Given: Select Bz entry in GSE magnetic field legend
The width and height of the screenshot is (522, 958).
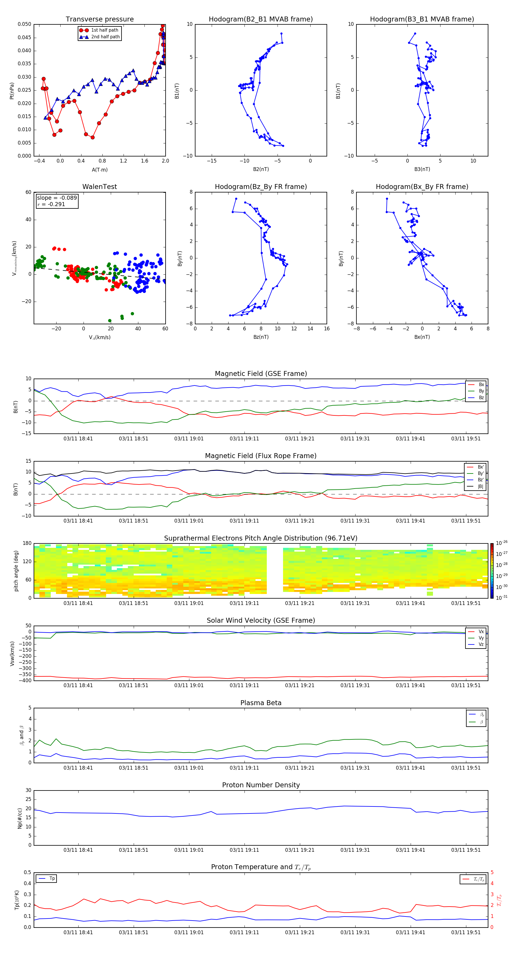Looking at the screenshot, I should pos(476,397).
